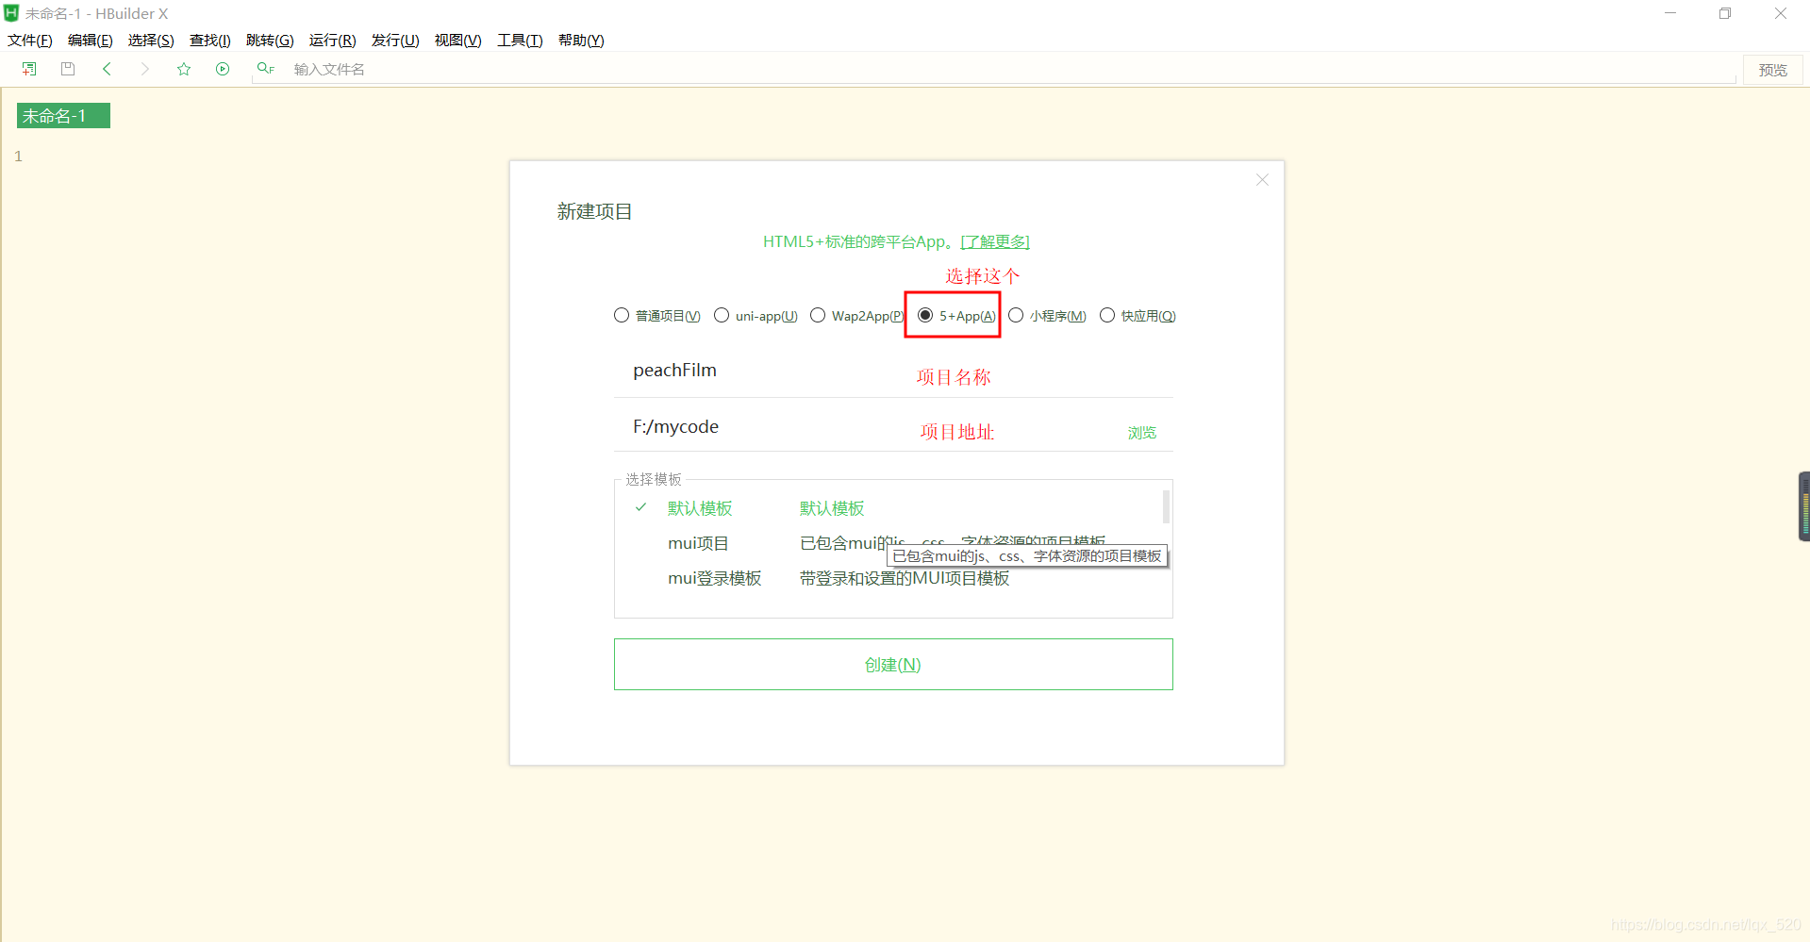Viewport: 1810px width, 942px height.
Task: Select the 默认模板 template row
Action: coord(887,508)
